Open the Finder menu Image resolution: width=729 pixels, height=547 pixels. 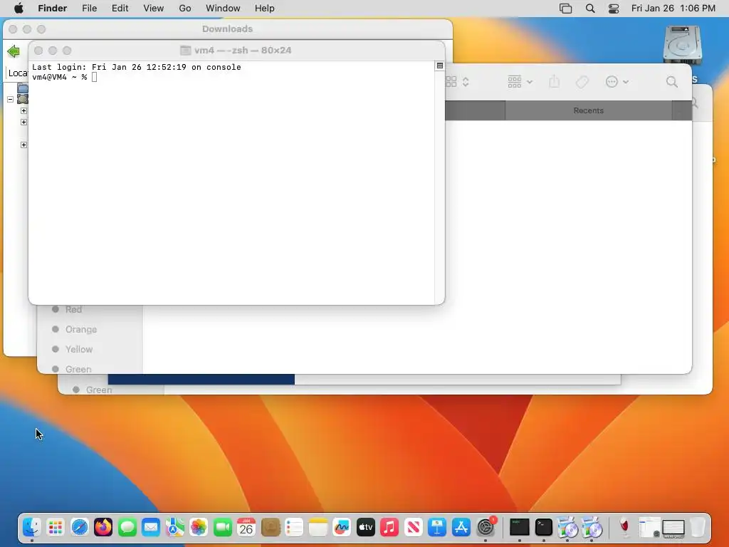click(53, 9)
